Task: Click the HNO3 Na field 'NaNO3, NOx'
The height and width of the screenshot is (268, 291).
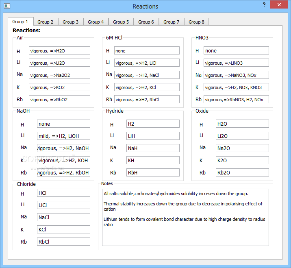Action: click(236, 75)
